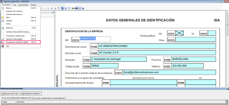The width and height of the screenshot is (229, 105).
Task: Click the Denominación social field 01020
Action: point(157,46)
